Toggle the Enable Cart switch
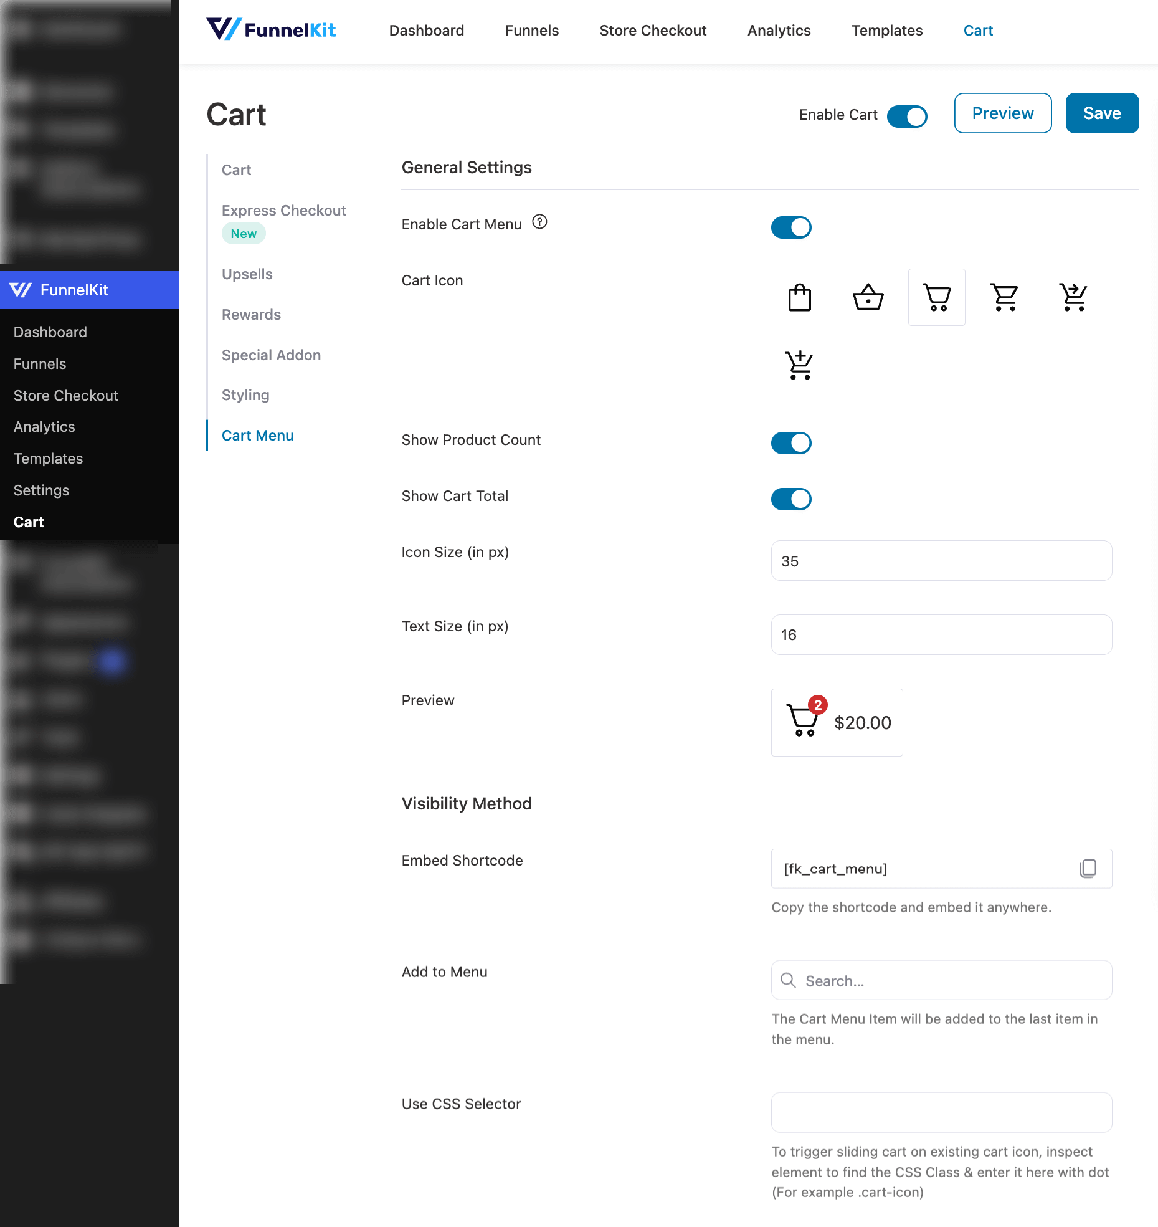Viewport: 1158px width, 1227px height. pyautogui.click(x=907, y=116)
